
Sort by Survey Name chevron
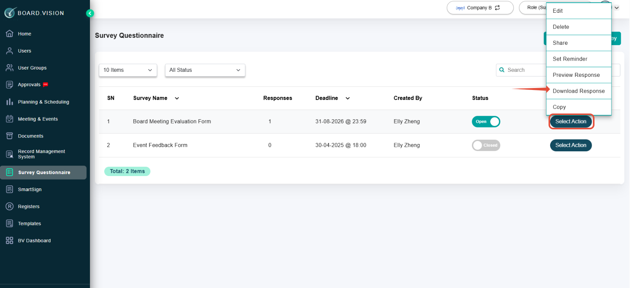click(x=177, y=98)
